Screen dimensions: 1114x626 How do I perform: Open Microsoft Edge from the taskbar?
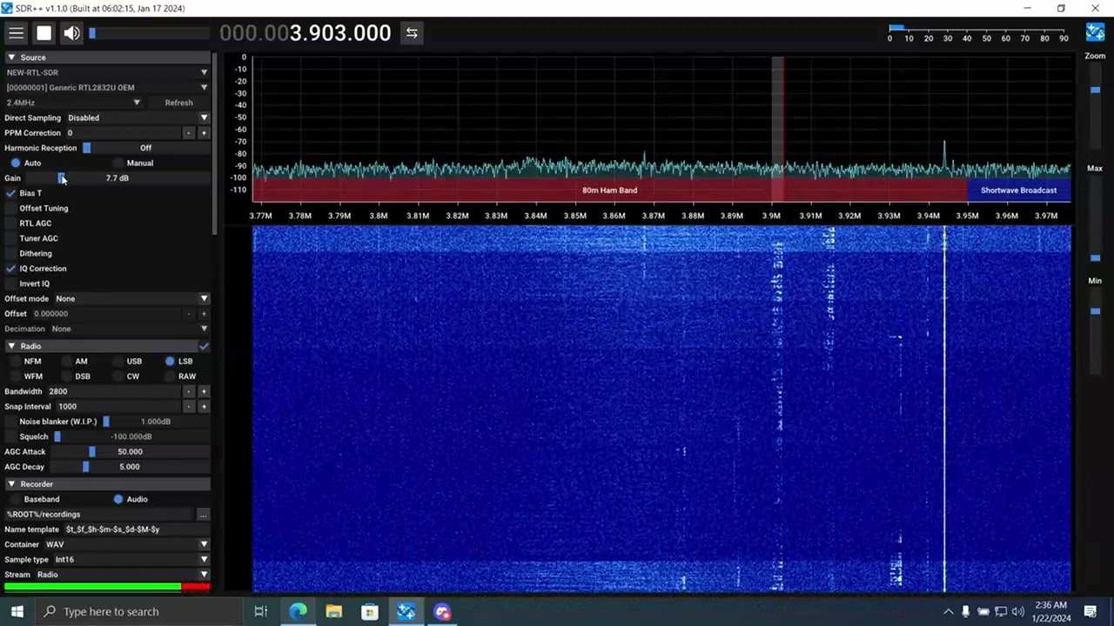tap(298, 611)
